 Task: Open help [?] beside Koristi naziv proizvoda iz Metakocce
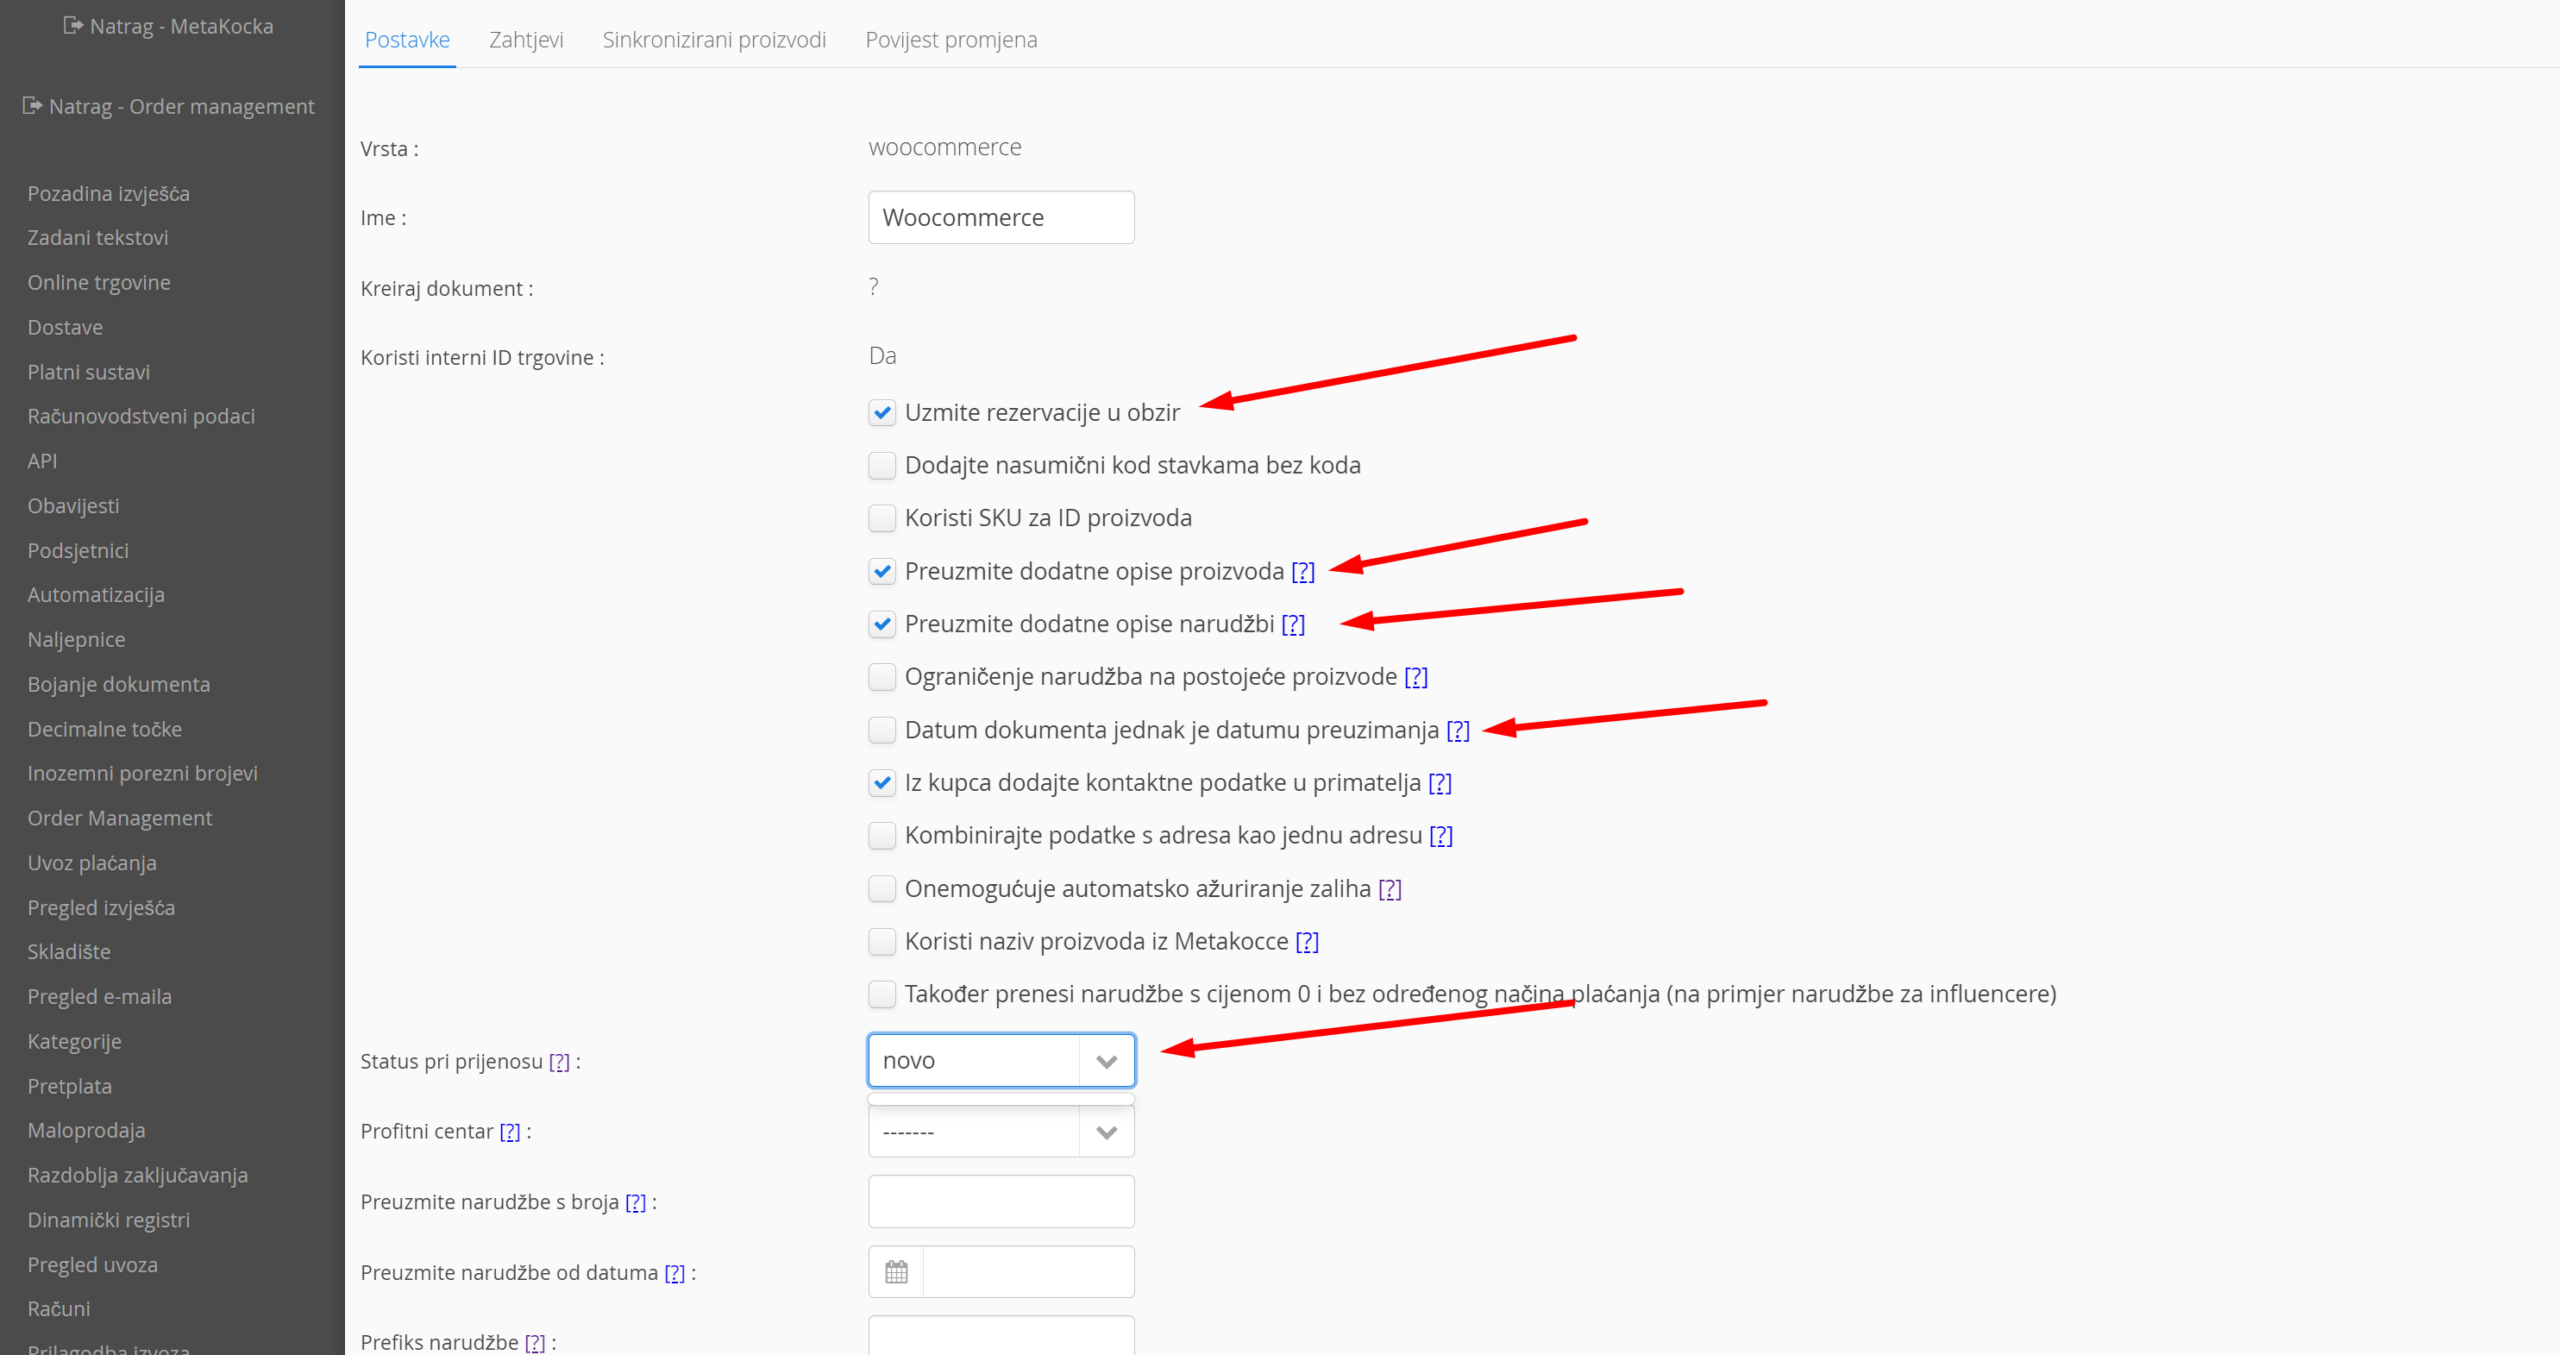pos(1307,941)
